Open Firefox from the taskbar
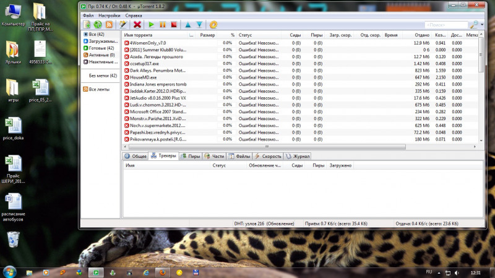 pos(163,272)
